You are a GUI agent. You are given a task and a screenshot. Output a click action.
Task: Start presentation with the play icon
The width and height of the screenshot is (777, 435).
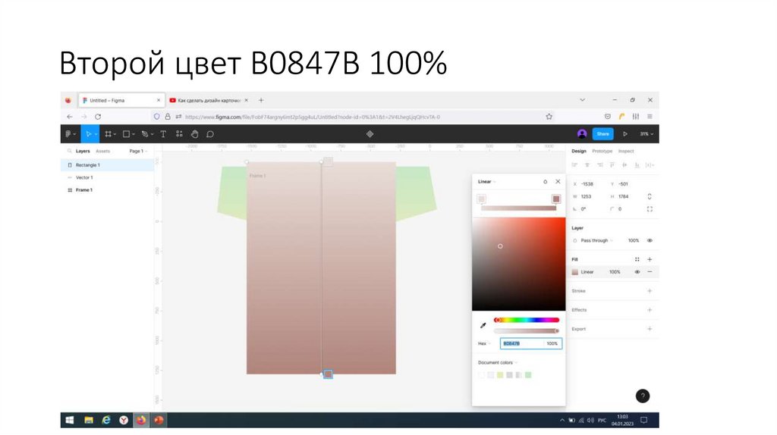[x=625, y=134]
